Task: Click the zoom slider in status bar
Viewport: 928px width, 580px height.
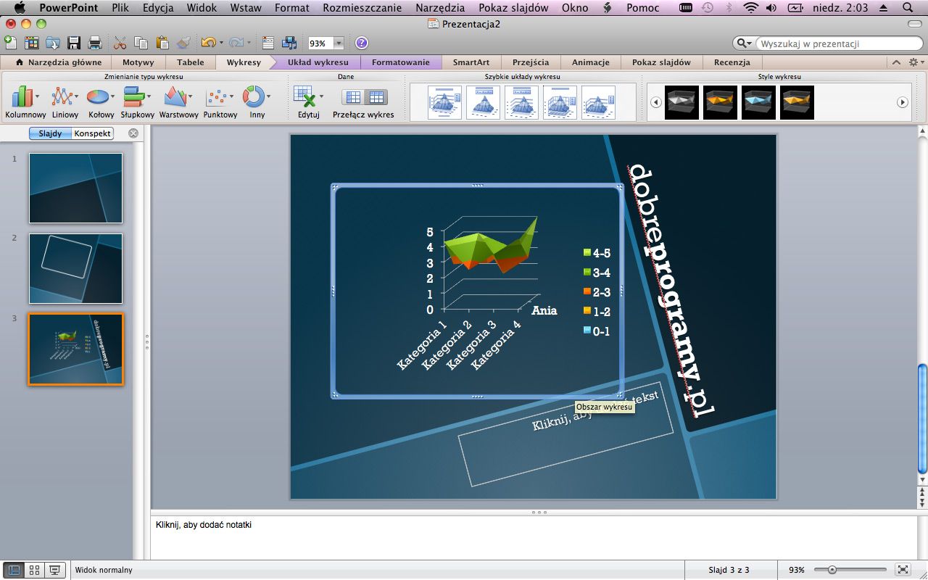Action: (x=832, y=570)
